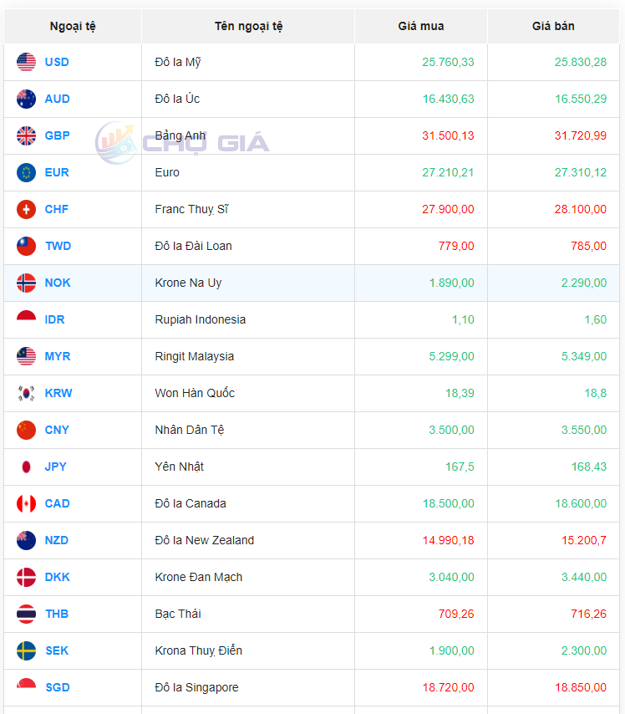Click the "Tên ngoại tệ" column header
This screenshot has height=714, width=625.
[248, 26]
